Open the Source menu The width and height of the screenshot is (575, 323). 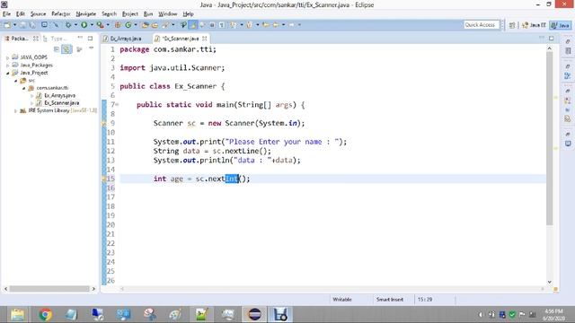[38, 14]
